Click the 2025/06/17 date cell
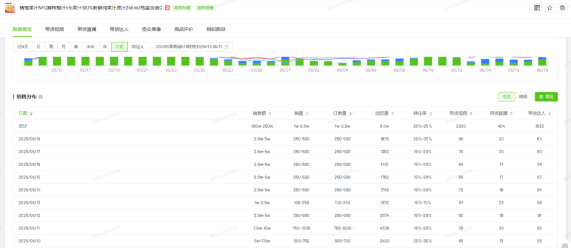The width and height of the screenshot is (571, 248). tap(30, 151)
